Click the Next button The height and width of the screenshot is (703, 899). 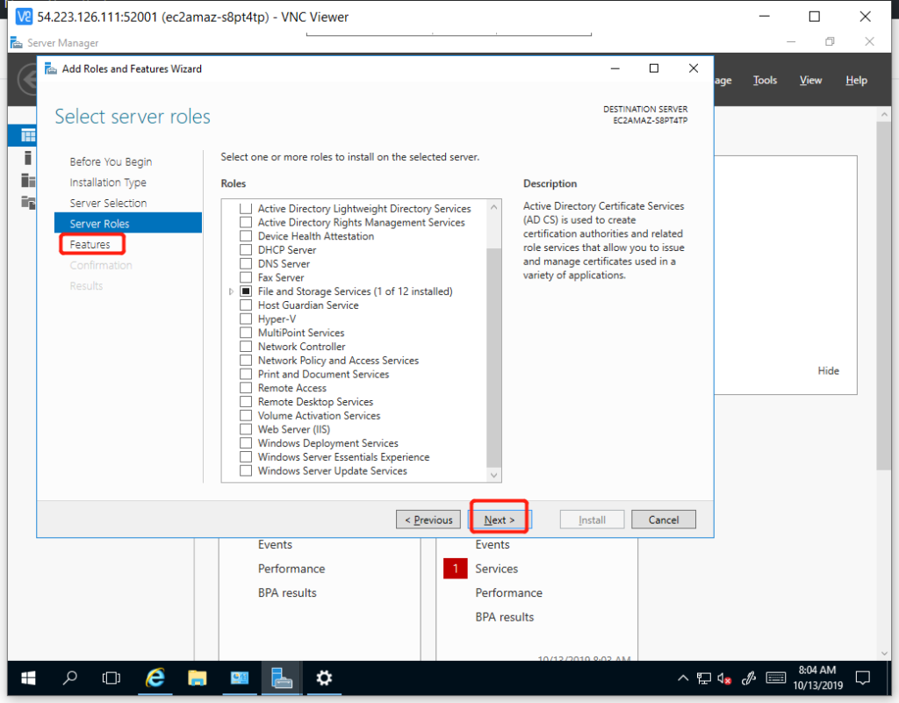pyautogui.click(x=500, y=520)
